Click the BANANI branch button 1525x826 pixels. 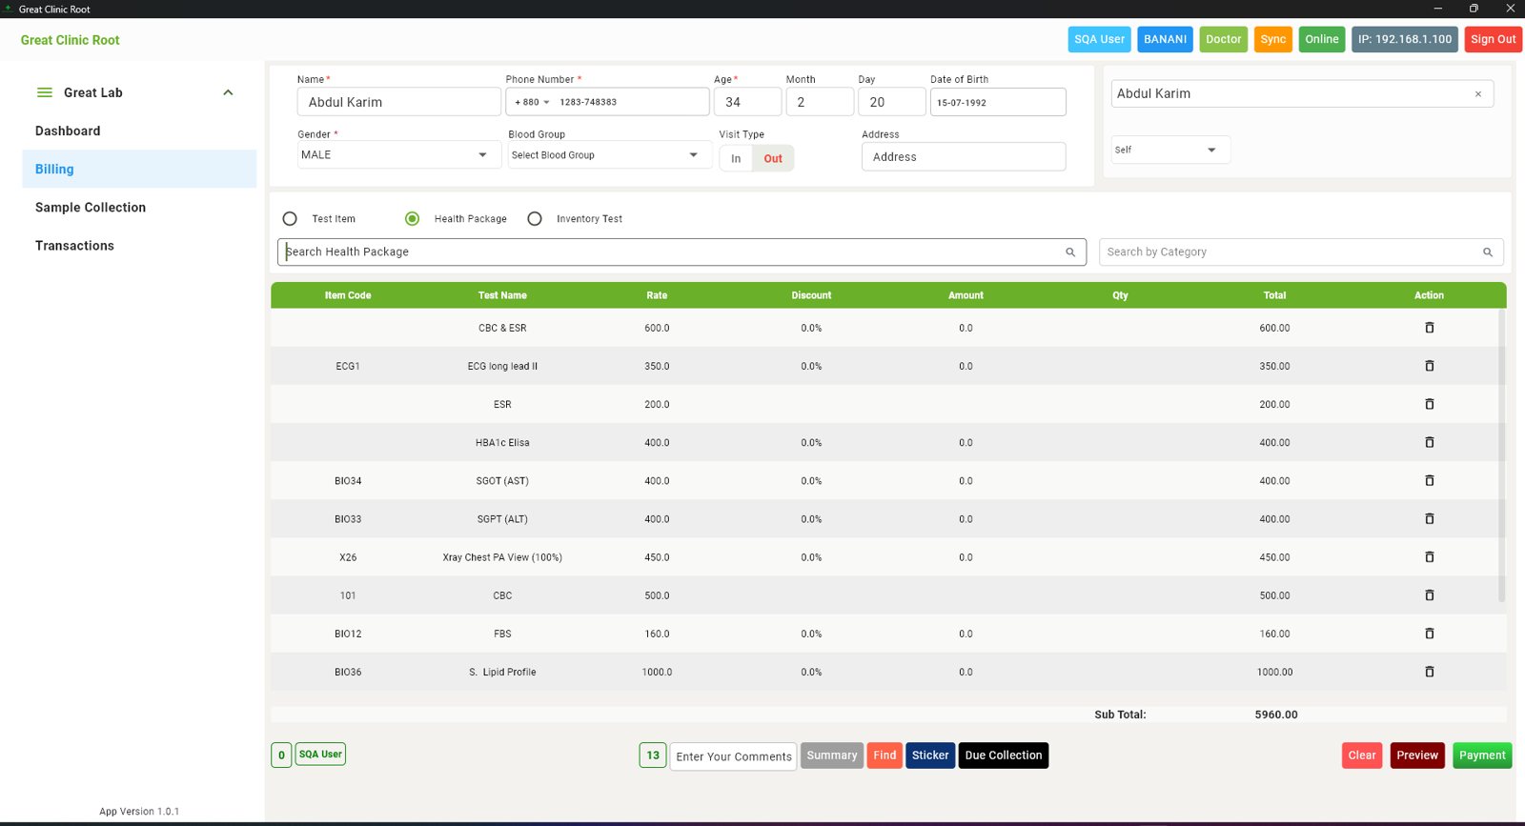[1165, 39]
